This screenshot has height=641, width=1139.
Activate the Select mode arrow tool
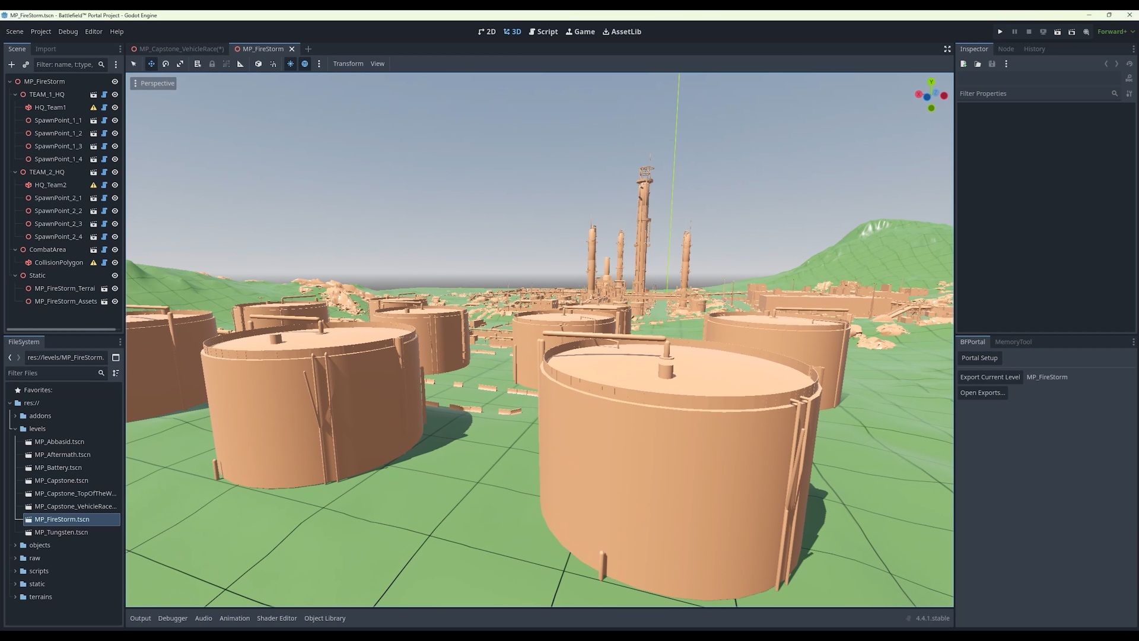pyautogui.click(x=133, y=64)
